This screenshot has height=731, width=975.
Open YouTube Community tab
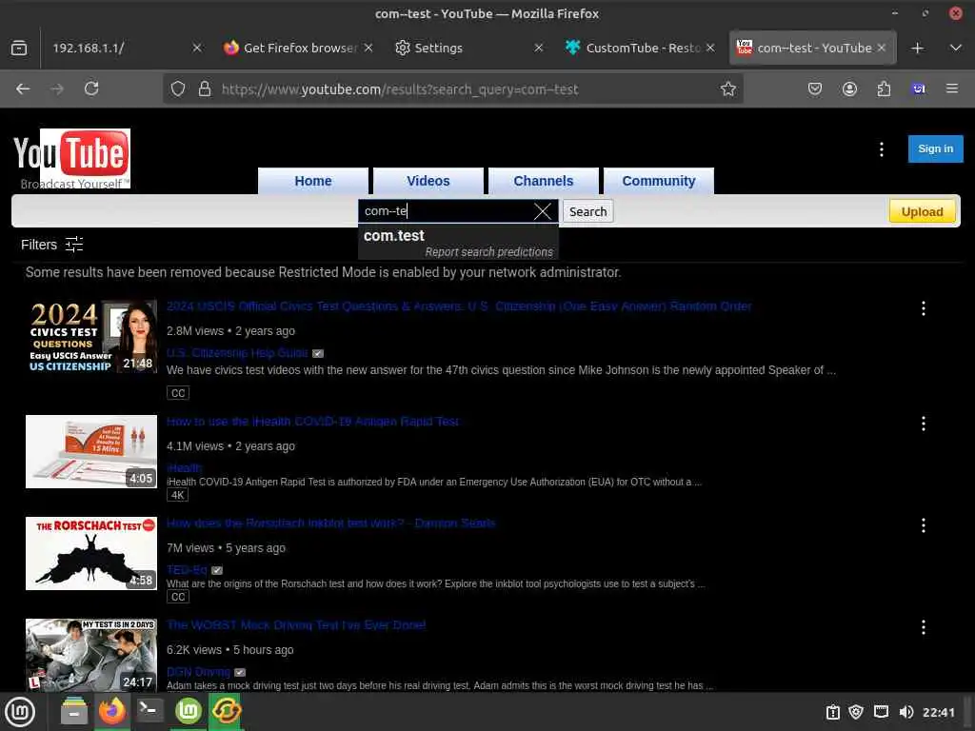(659, 181)
